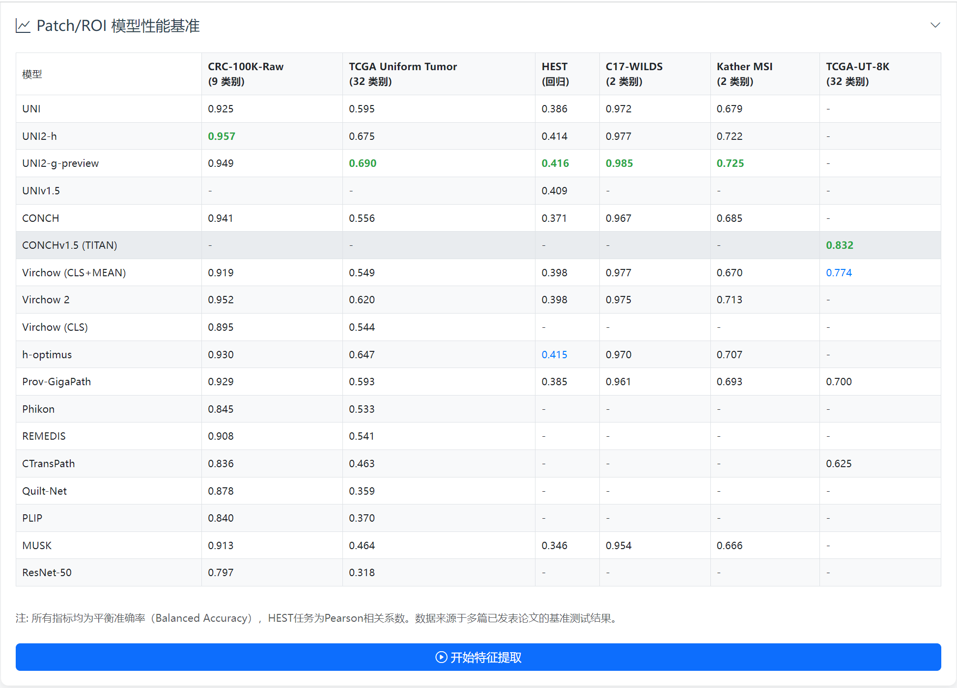Image resolution: width=957 pixels, height=688 pixels.
Task: Click the ResNet-50 model row
Action: [x=47, y=573]
